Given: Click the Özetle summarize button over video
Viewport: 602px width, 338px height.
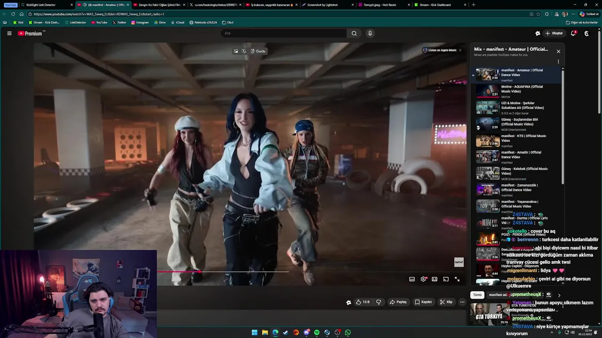Looking at the screenshot, I should [258, 51].
